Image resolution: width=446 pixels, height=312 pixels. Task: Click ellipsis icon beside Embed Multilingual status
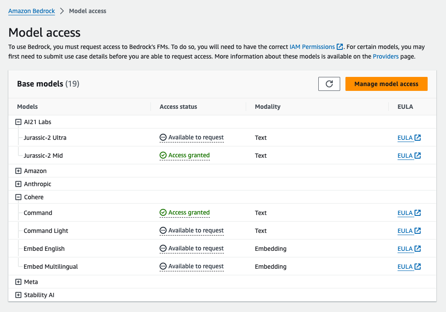(163, 266)
